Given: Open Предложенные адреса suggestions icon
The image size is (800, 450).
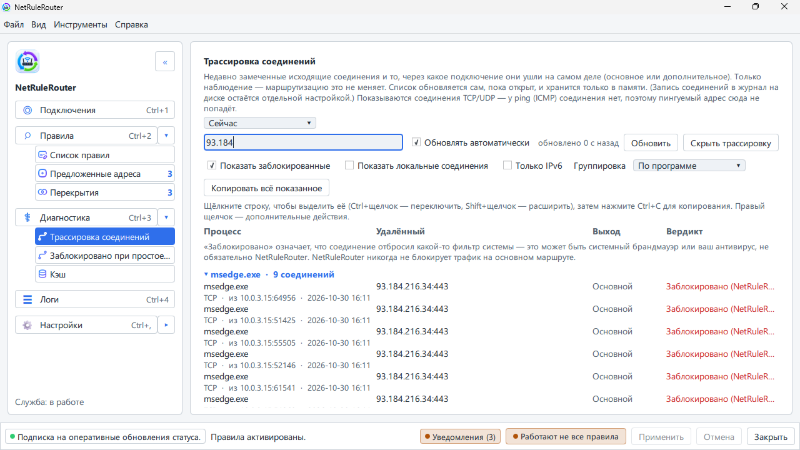Looking at the screenshot, I should (42, 174).
